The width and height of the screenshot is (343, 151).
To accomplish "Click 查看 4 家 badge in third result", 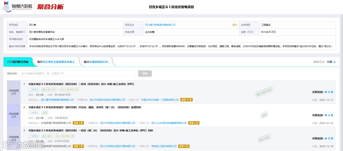I will (x=184, y=146).
